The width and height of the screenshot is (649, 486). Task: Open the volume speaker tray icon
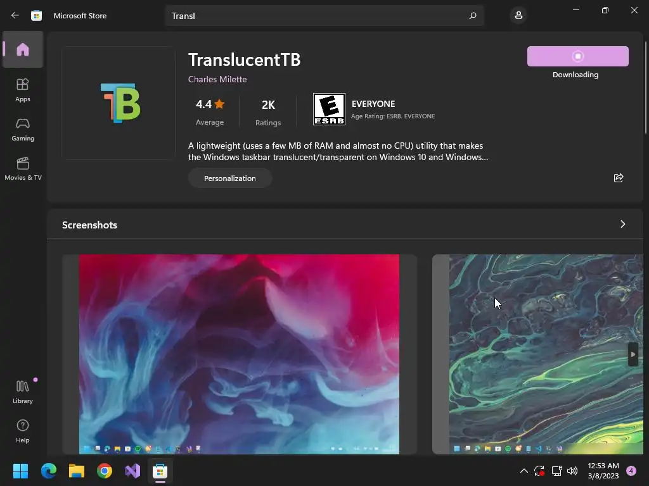pyautogui.click(x=572, y=471)
